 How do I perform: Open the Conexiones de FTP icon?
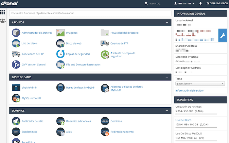(16, 54)
